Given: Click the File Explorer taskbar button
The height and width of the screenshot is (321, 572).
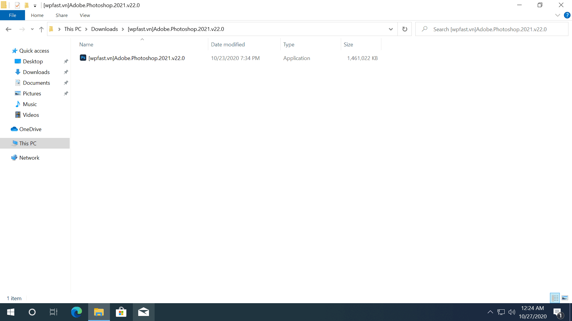Looking at the screenshot, I should coord(99,312).
